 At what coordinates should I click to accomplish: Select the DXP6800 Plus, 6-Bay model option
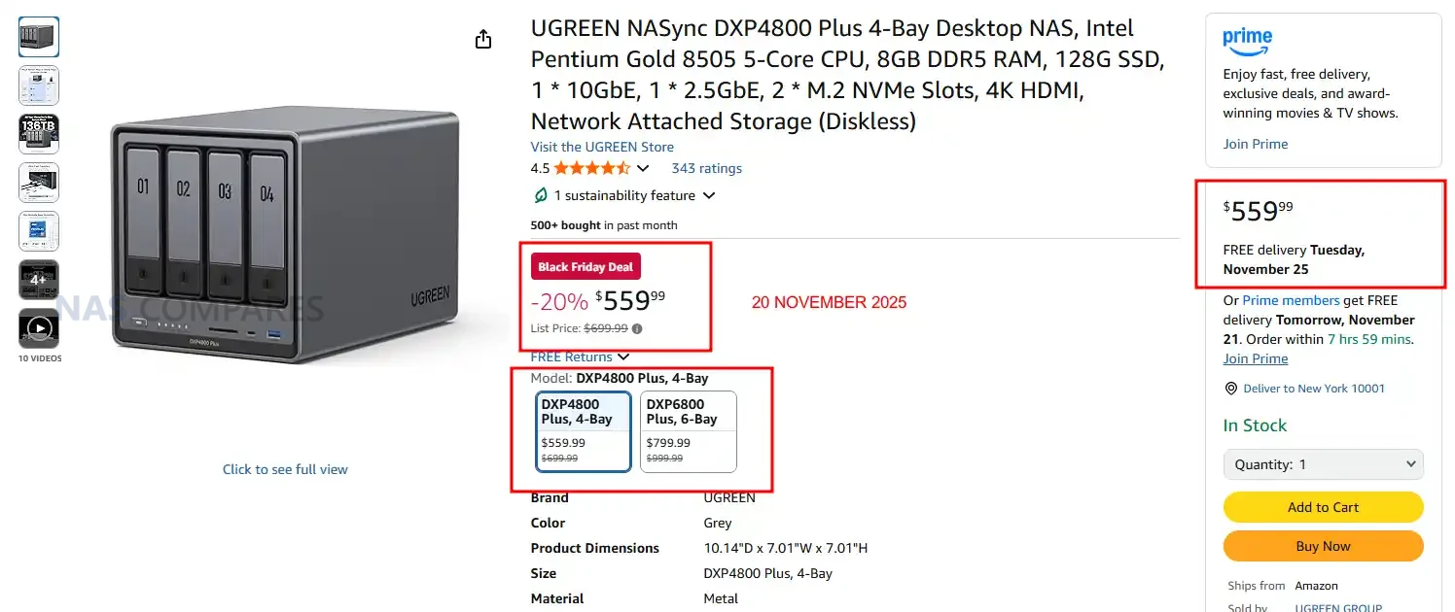[x=688, y=431]
